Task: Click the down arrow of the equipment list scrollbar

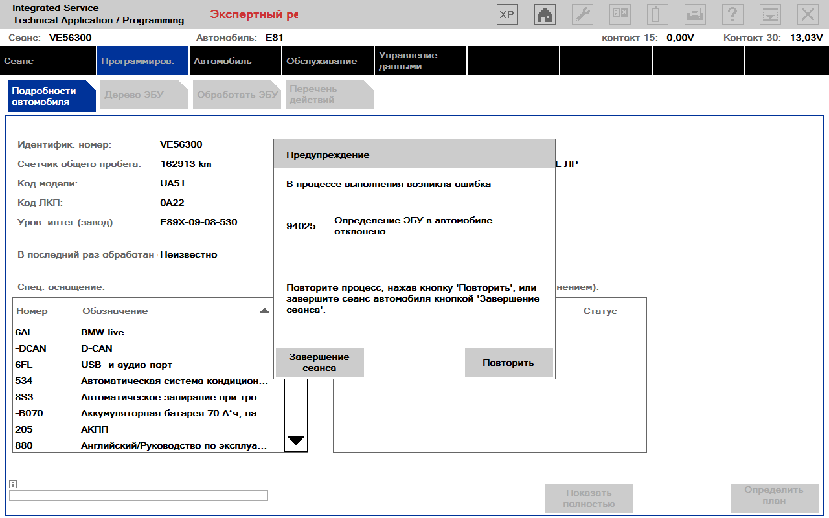Action: click(296, 440)
